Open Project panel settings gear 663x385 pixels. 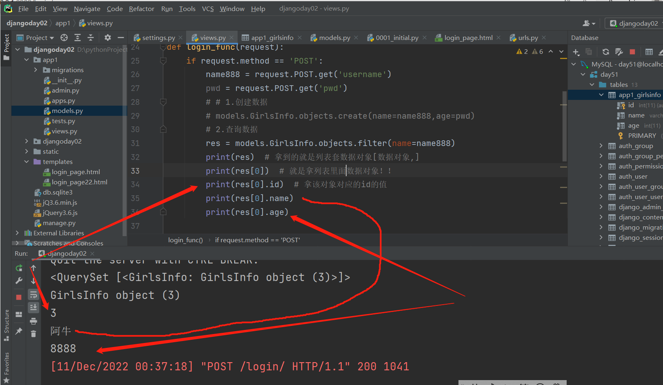(x=108, y=38)
